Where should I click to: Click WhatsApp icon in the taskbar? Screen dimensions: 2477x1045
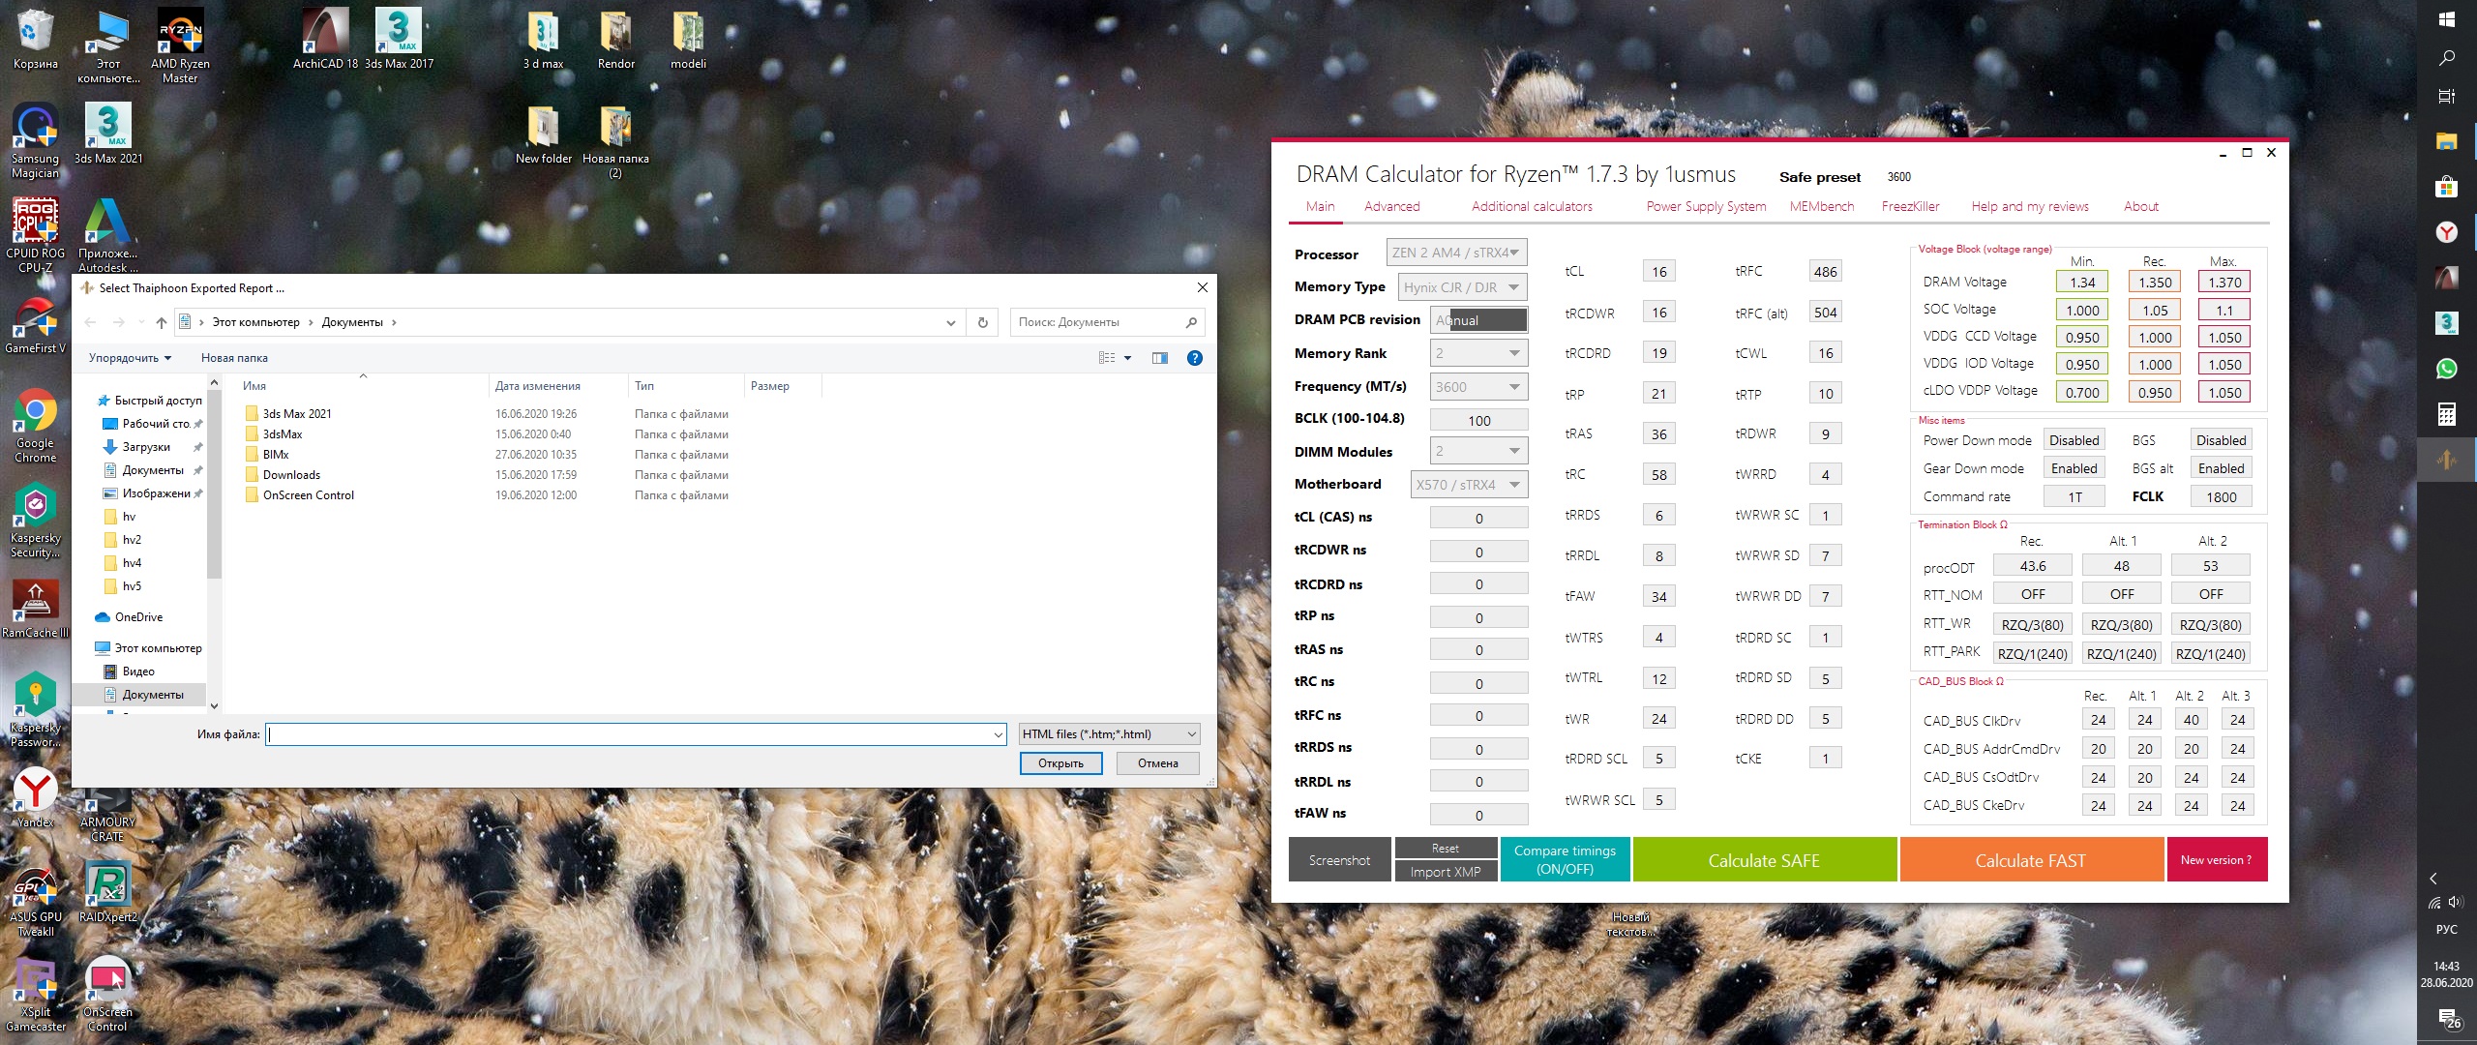[2446, 369]
